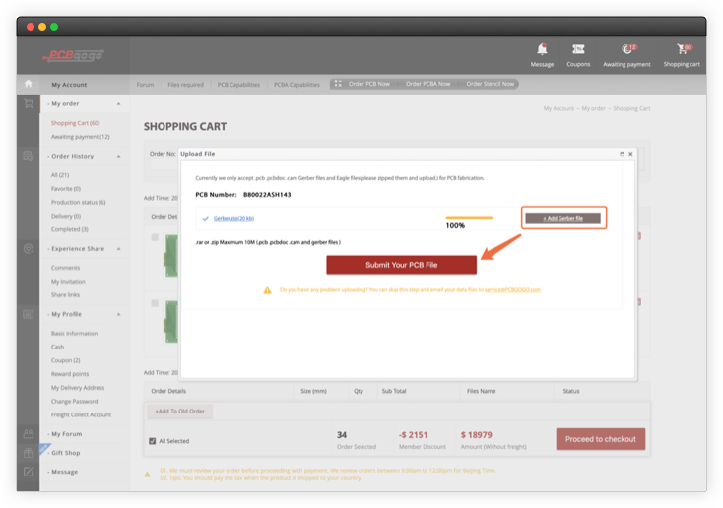This screenshot has width=723, height=508.
Task: Click the experience share sidebar icon
Action: (x=29, y=249)
